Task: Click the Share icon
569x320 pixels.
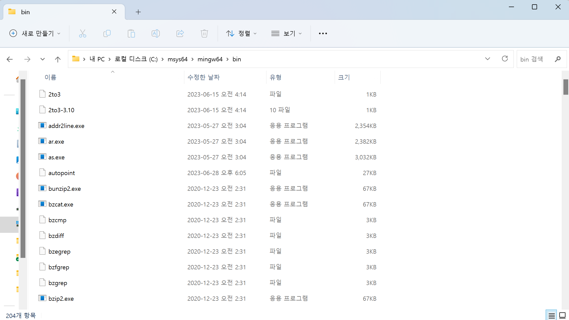Action: [x=180, y=33]
